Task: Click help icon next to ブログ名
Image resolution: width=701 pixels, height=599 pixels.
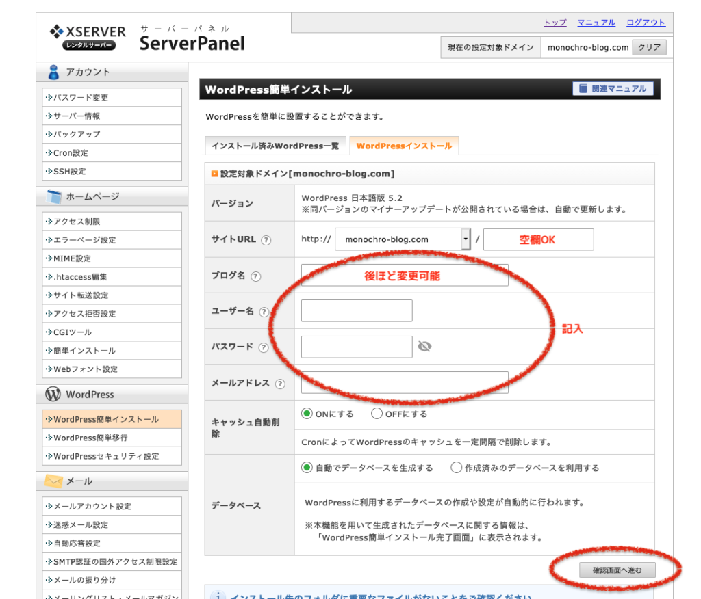Action: pos(256,276)
